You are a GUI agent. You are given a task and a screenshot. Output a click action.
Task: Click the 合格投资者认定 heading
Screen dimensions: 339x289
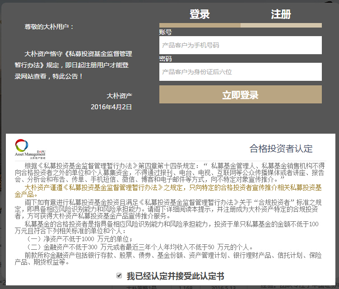281,149
